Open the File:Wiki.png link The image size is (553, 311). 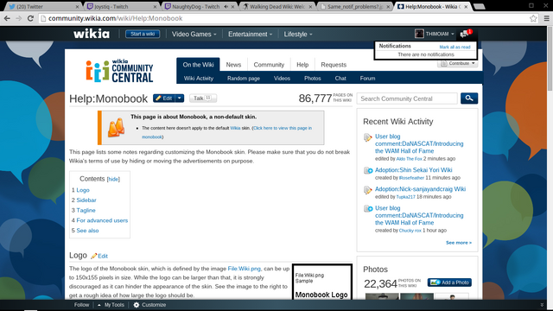point(244,269)
